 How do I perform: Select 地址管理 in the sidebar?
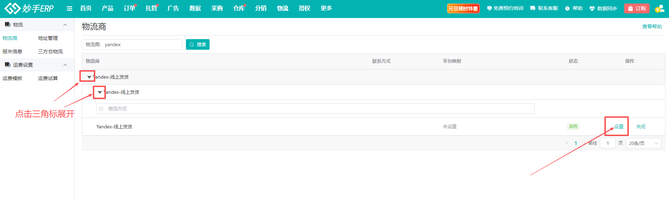(48, 38)
